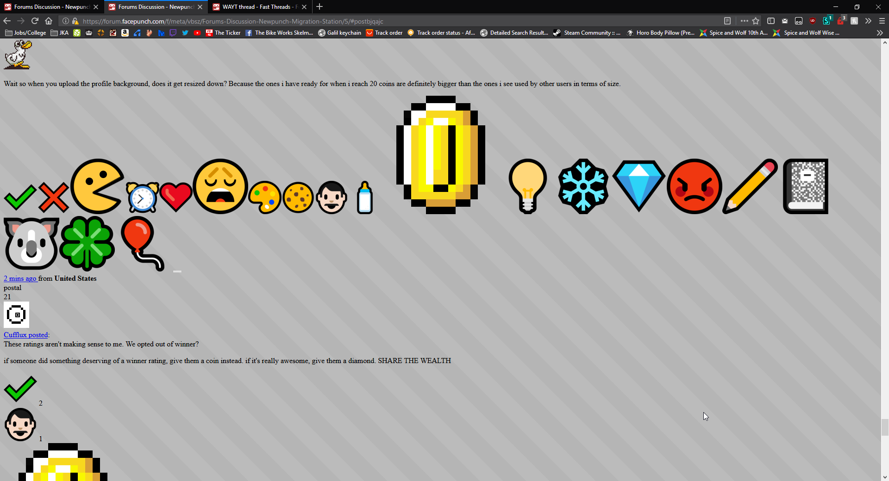Open the '2 mins ago' post link
This screenshot has height=481, width=889.
(20, 278)
